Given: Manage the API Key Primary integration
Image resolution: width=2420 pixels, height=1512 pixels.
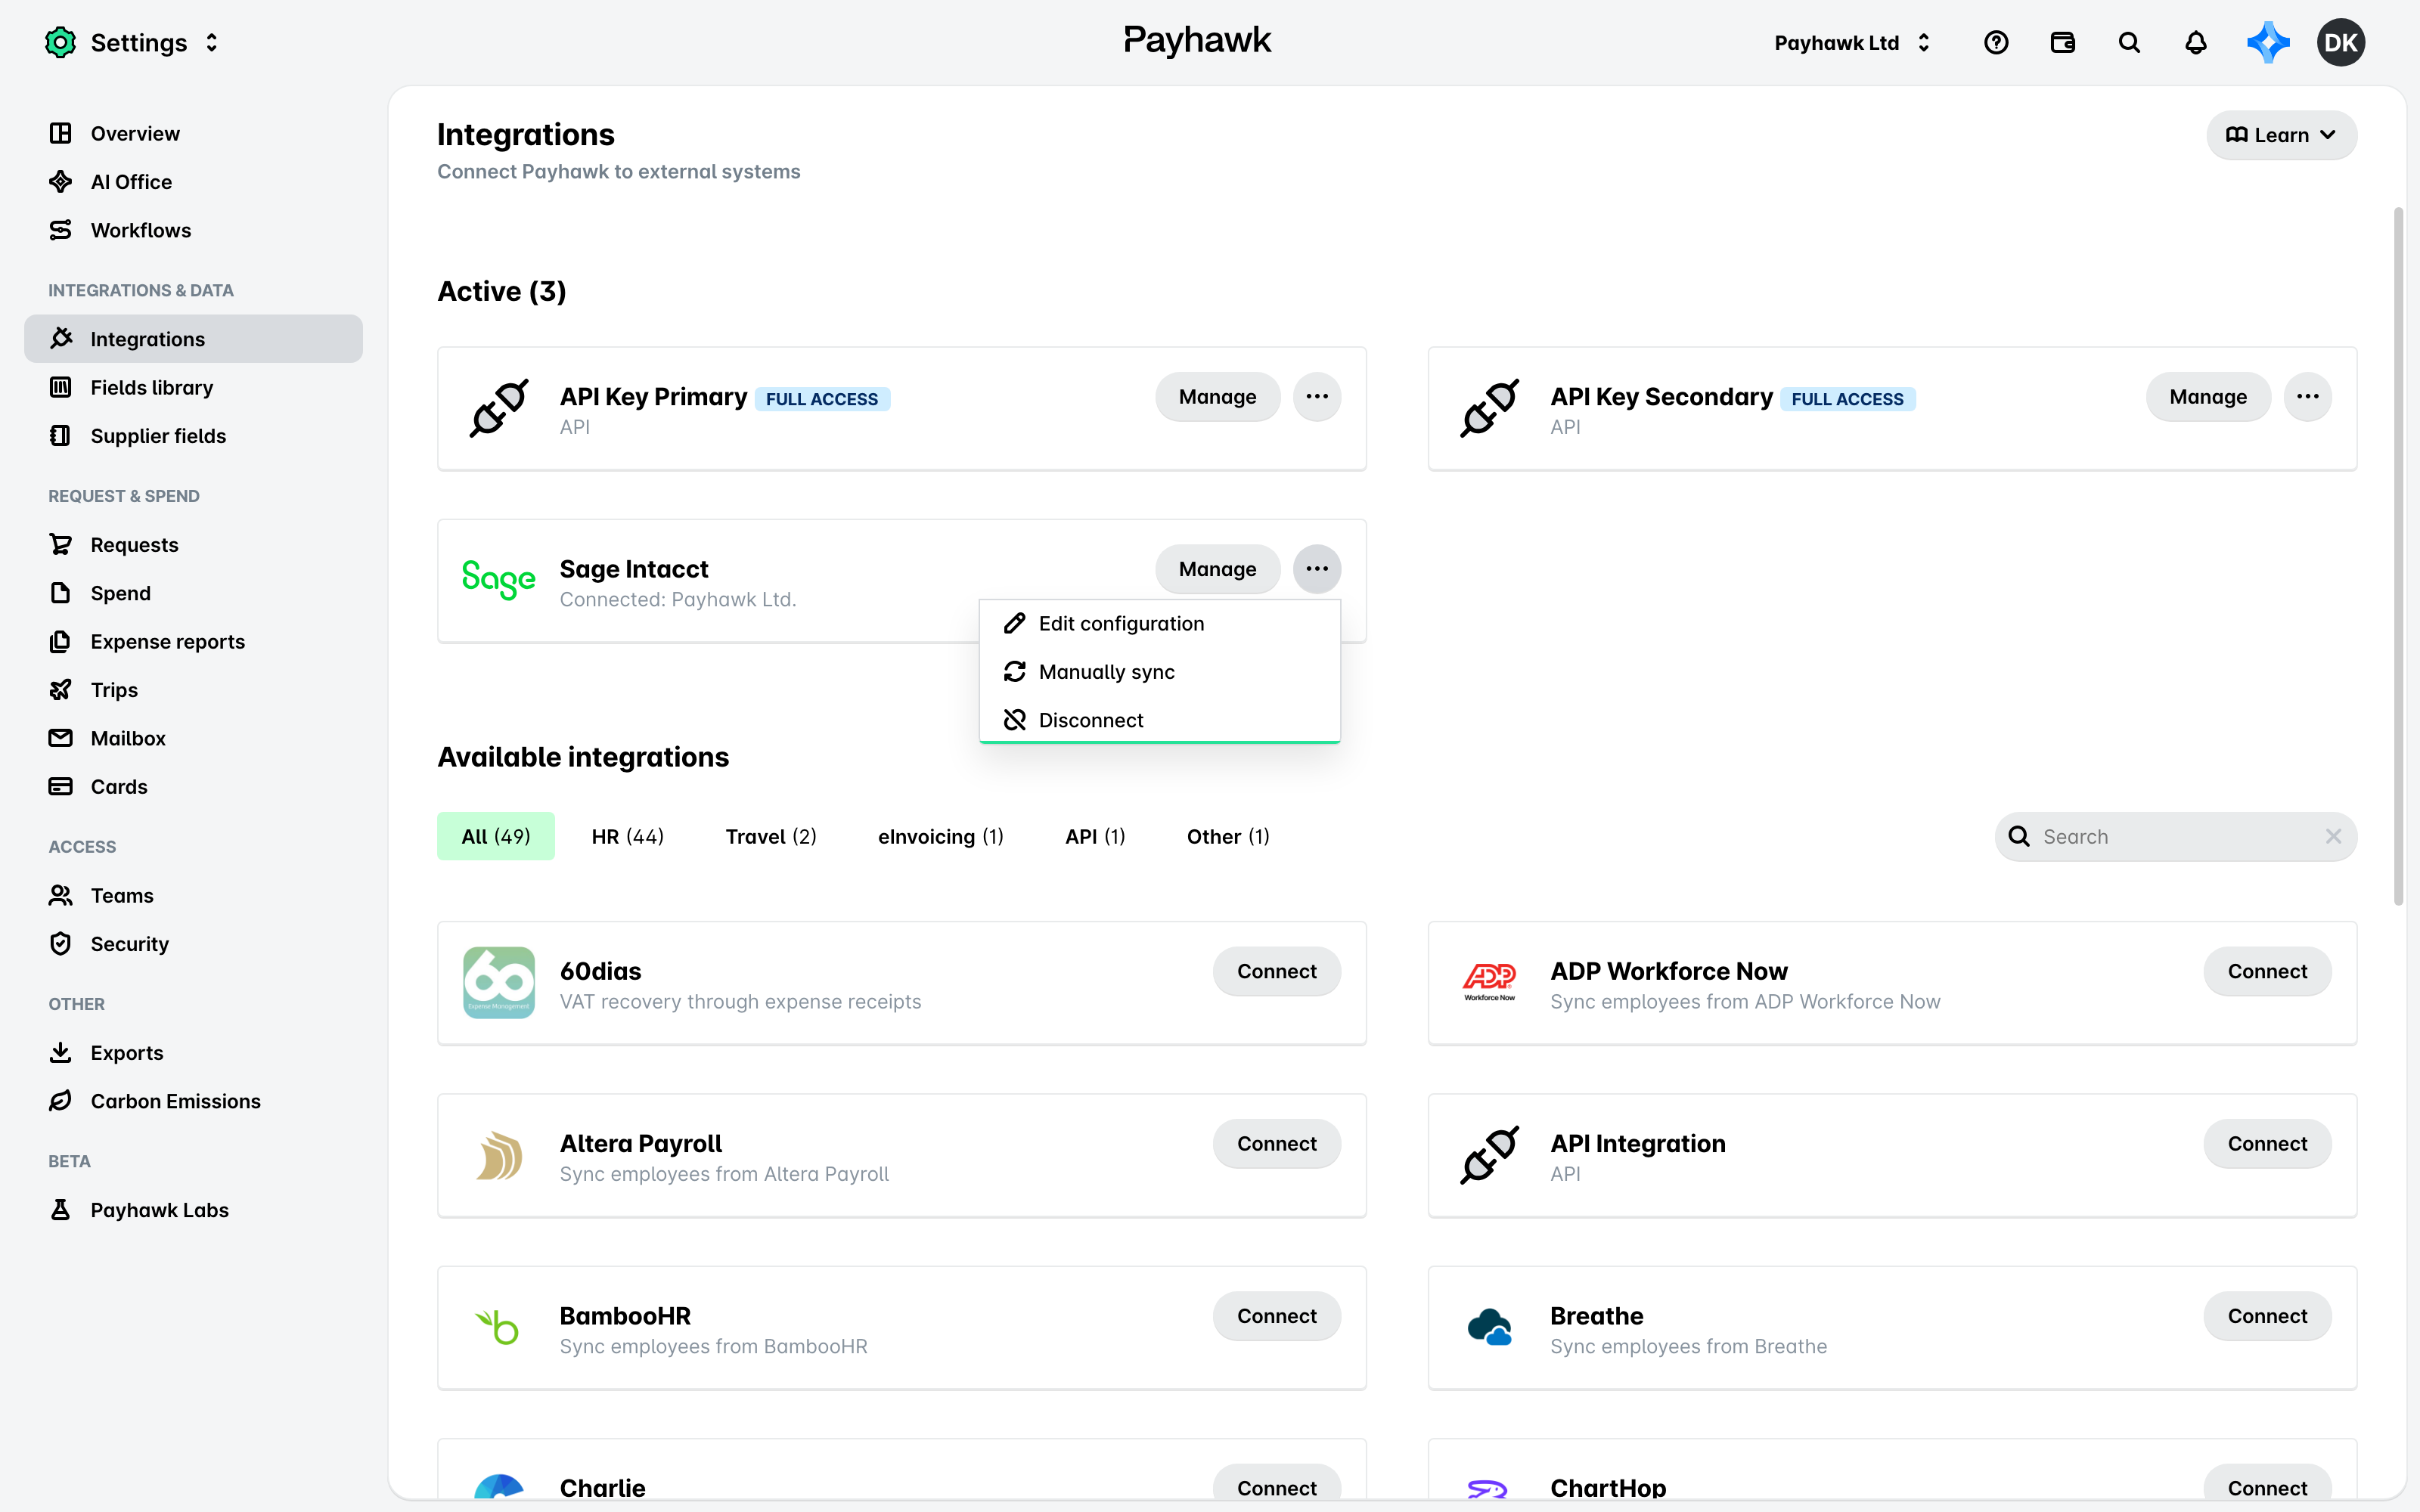Looking at the screenshot, I should [x=1217, y=397].
